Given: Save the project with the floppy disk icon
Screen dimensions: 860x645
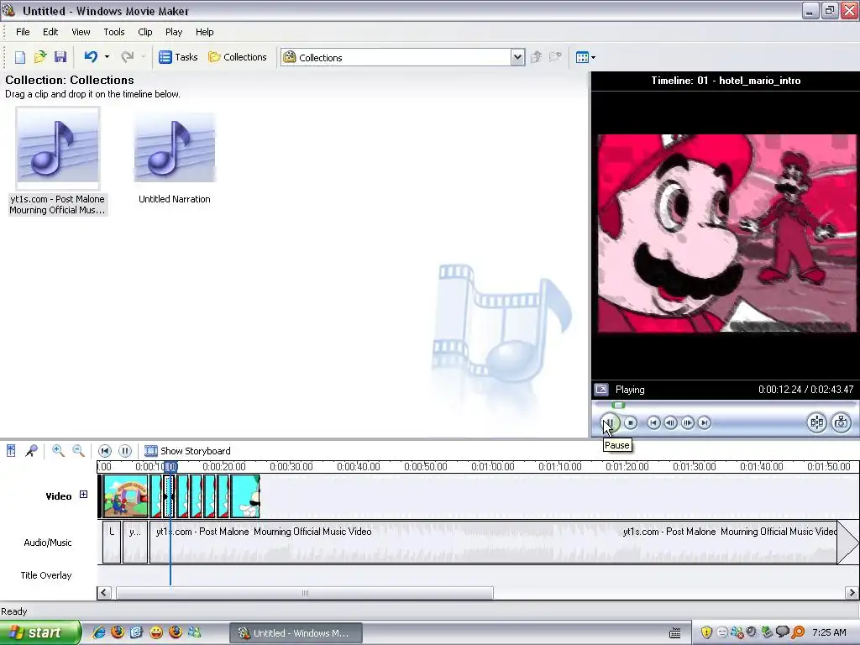Looking at the screenshot, I should (60, 57).
